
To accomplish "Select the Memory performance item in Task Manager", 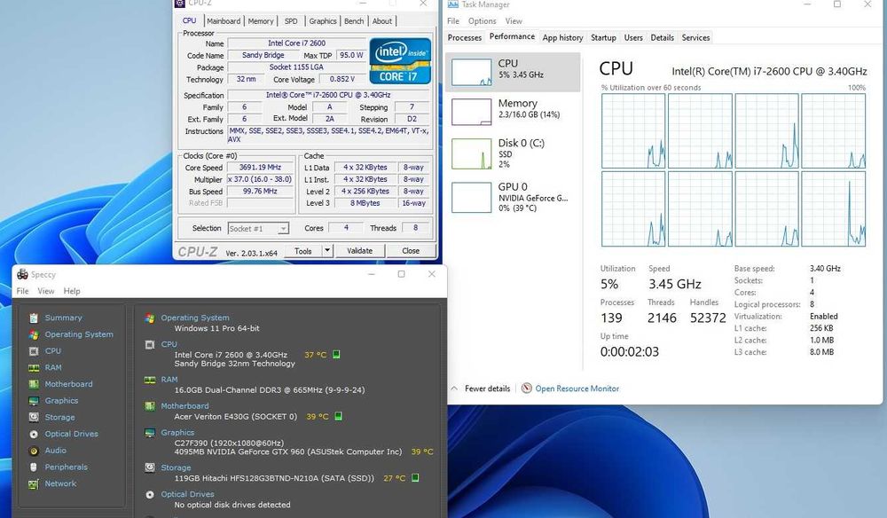I will pyautogui.click(x=513, y=112).
